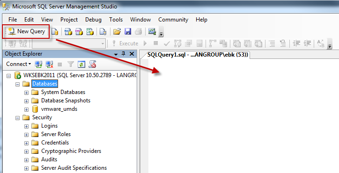Expand the Server Roles folder
The width and height of the screenshot is (339, 173).
[26, 135]
